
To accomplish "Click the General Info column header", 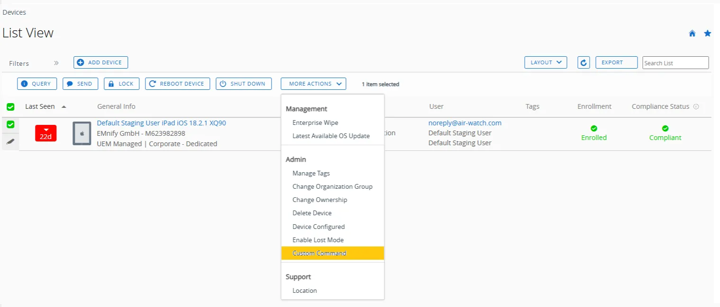I will tap(116, 106).
